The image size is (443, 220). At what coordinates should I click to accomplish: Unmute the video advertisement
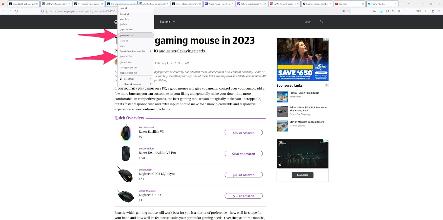pos(280,165)
